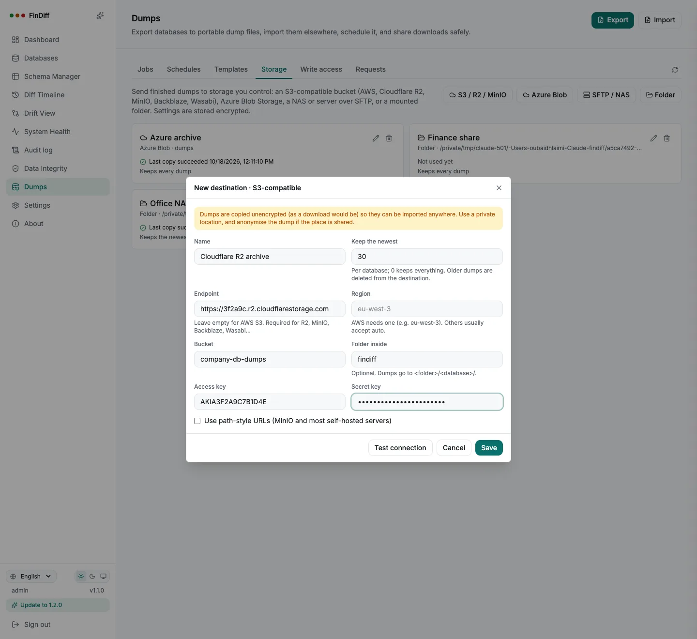697x639 pixels.
Task: Click the refresh icon beside the tabs row
Action: point(675,70)
